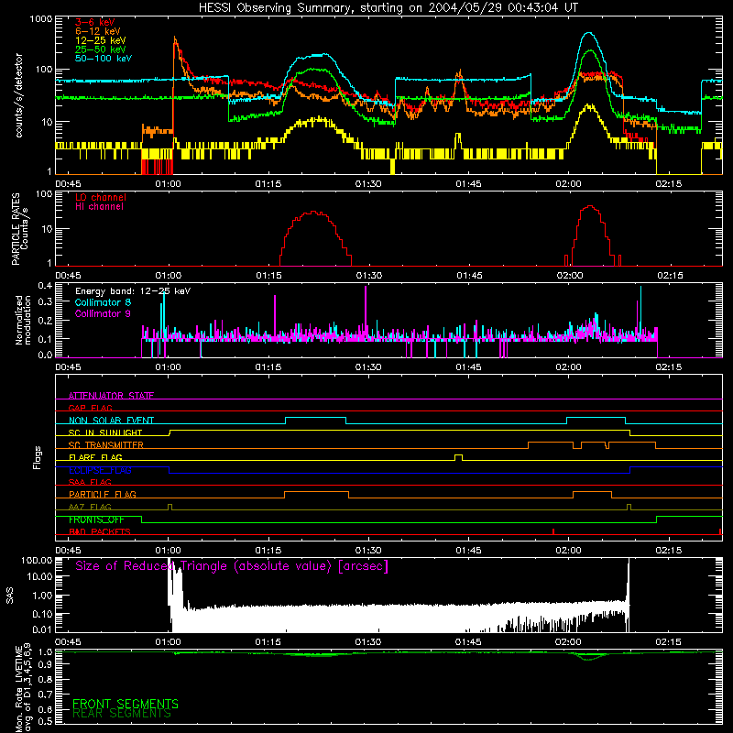Select the blue ECLIPSE_FLAG label

(x=100, y=470)
